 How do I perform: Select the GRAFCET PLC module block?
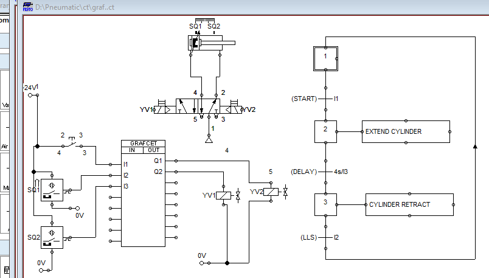click(143, 192)
